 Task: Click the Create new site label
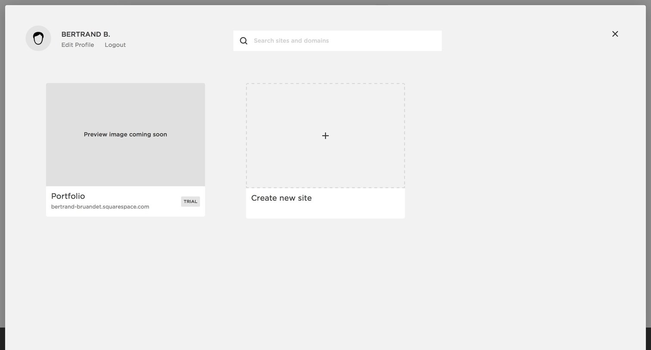coord(281,198)
